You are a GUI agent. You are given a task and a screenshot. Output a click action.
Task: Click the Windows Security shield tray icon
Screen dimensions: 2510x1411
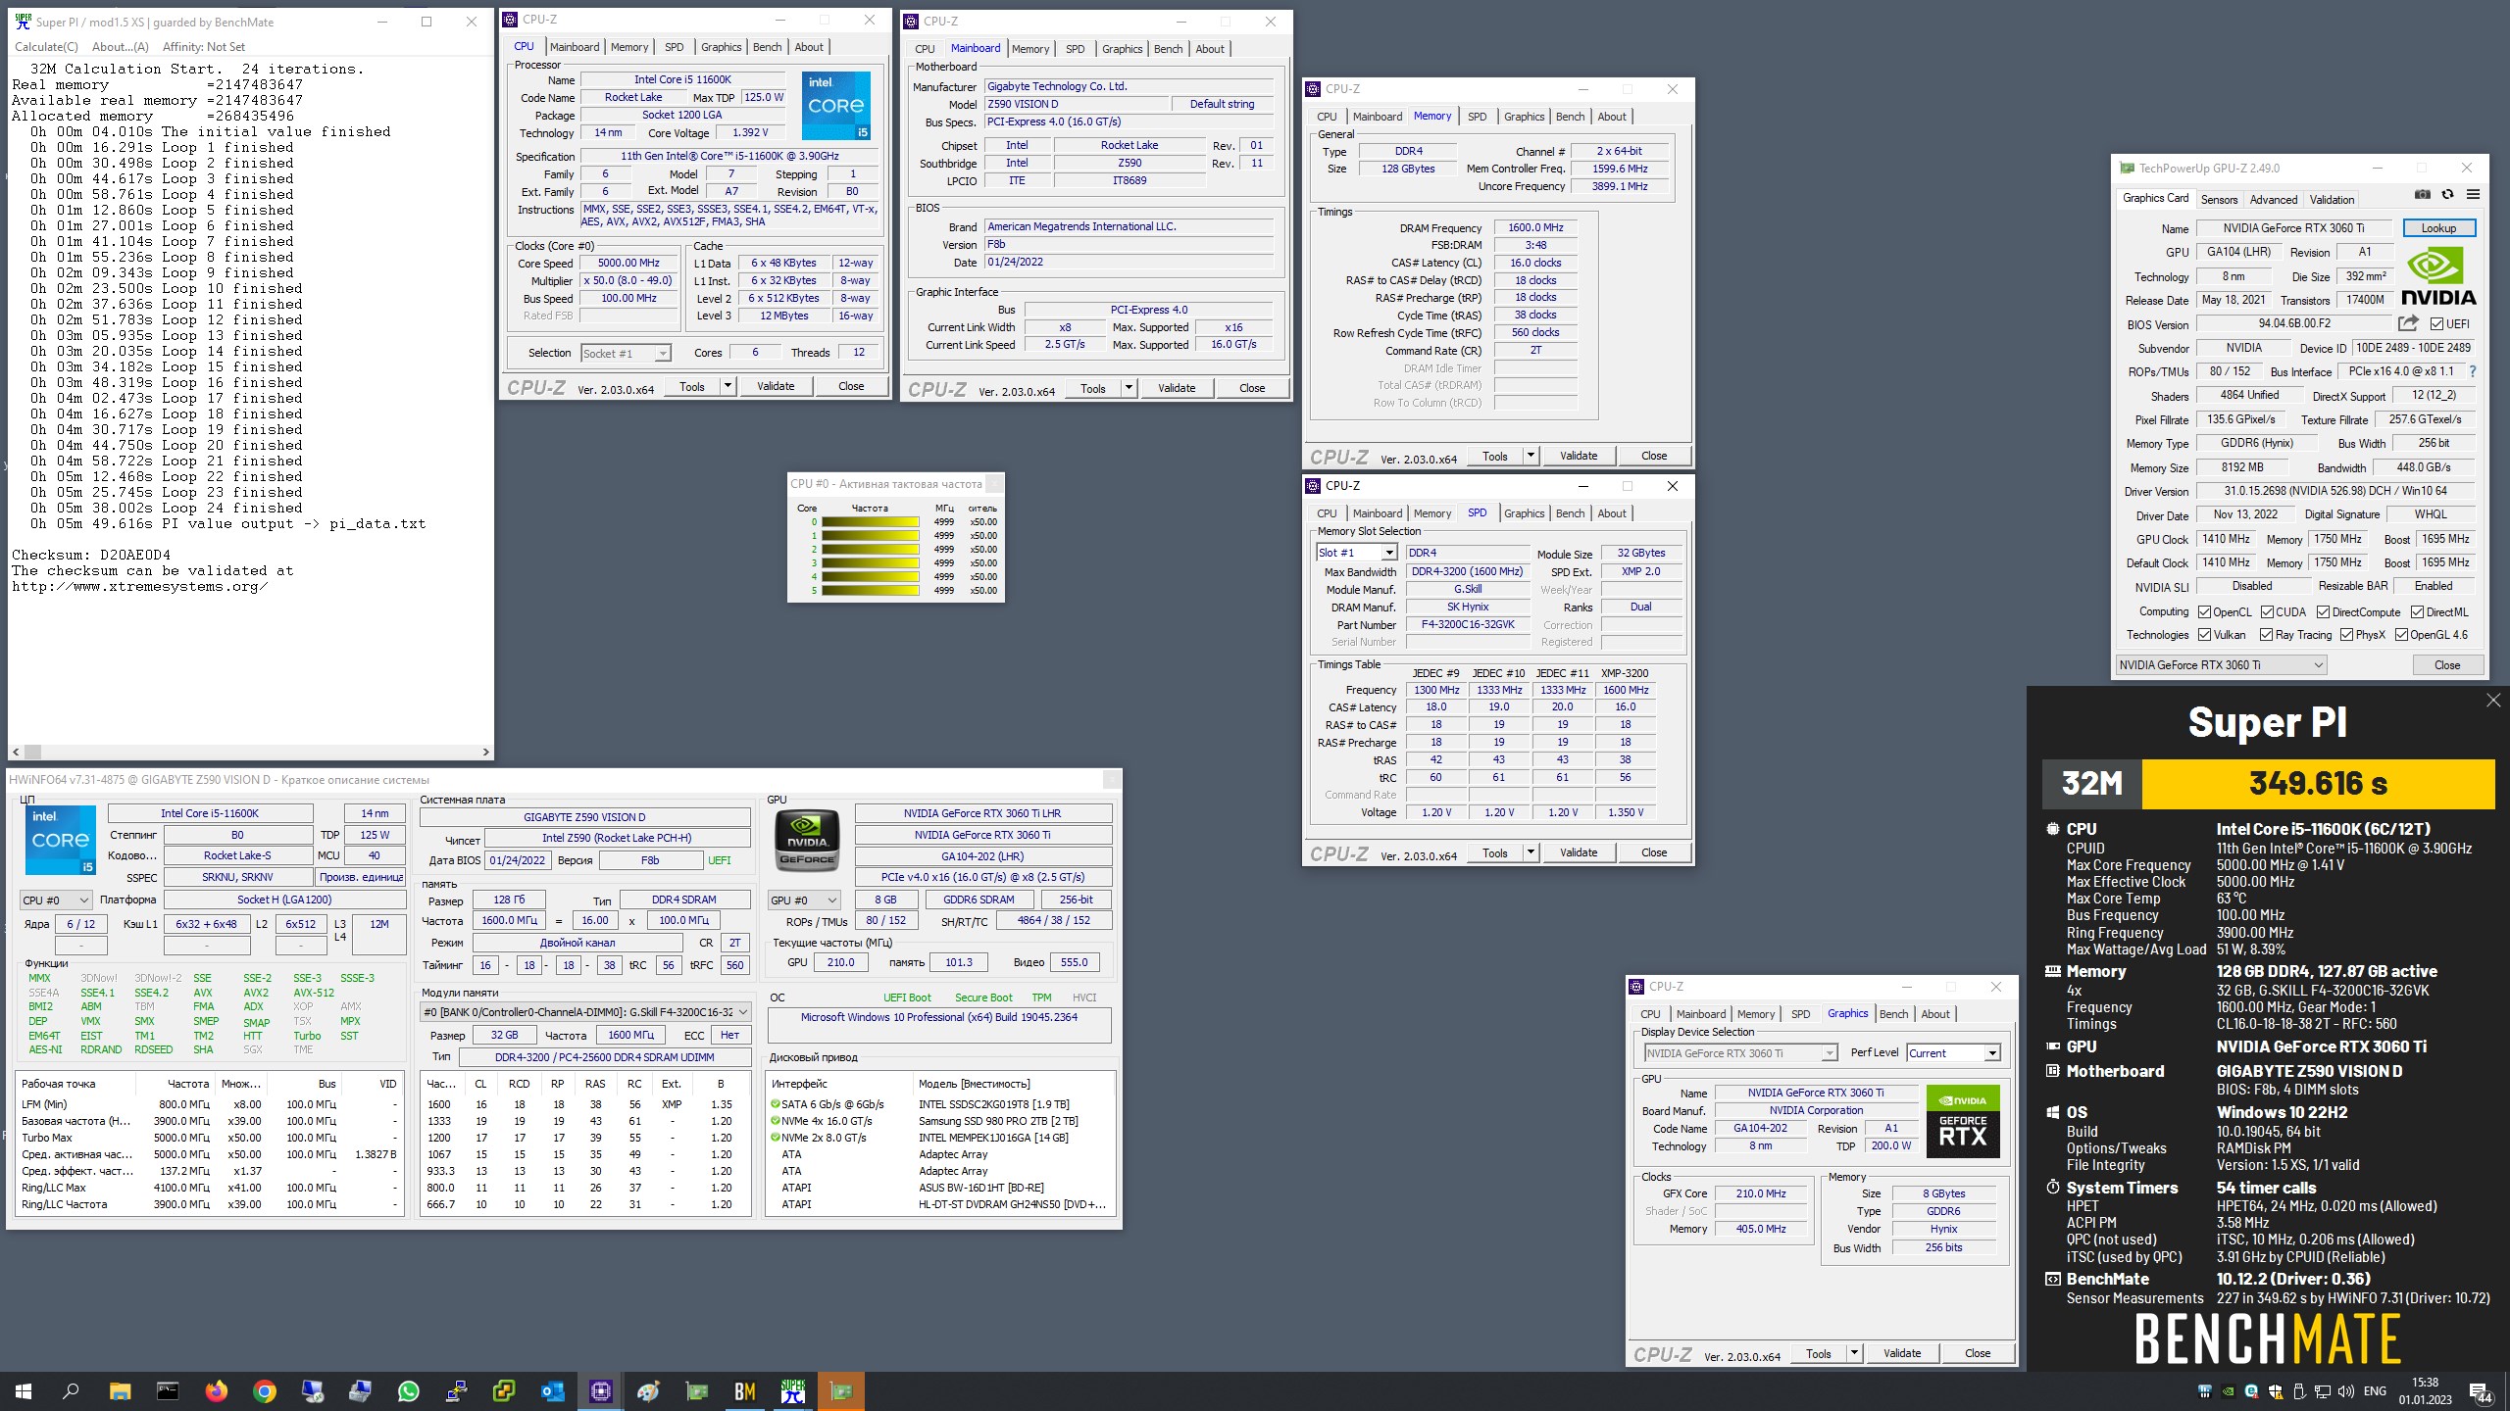tap(2275, 1390)
